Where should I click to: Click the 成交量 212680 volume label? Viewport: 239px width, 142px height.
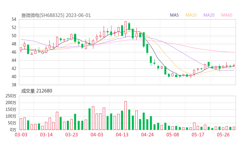coord(36,91)
